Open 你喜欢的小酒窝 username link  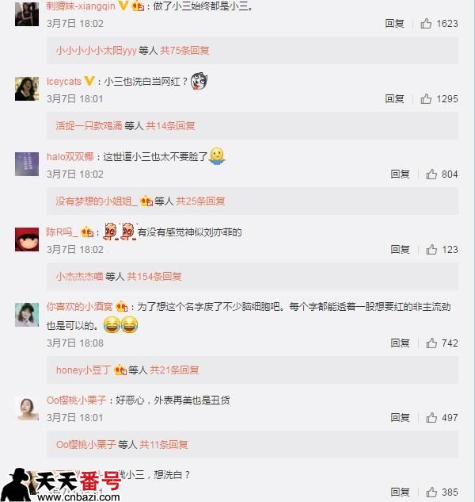pos(80,307)
